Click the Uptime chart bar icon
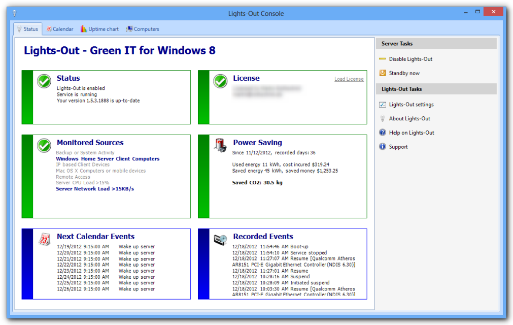 [84, 29]
